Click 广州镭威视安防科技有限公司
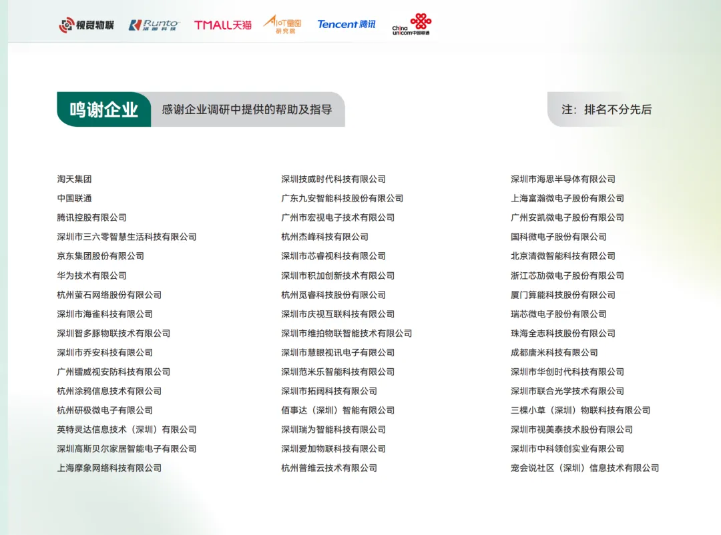Viewport: 721px width, 535px height. point(113,372)
